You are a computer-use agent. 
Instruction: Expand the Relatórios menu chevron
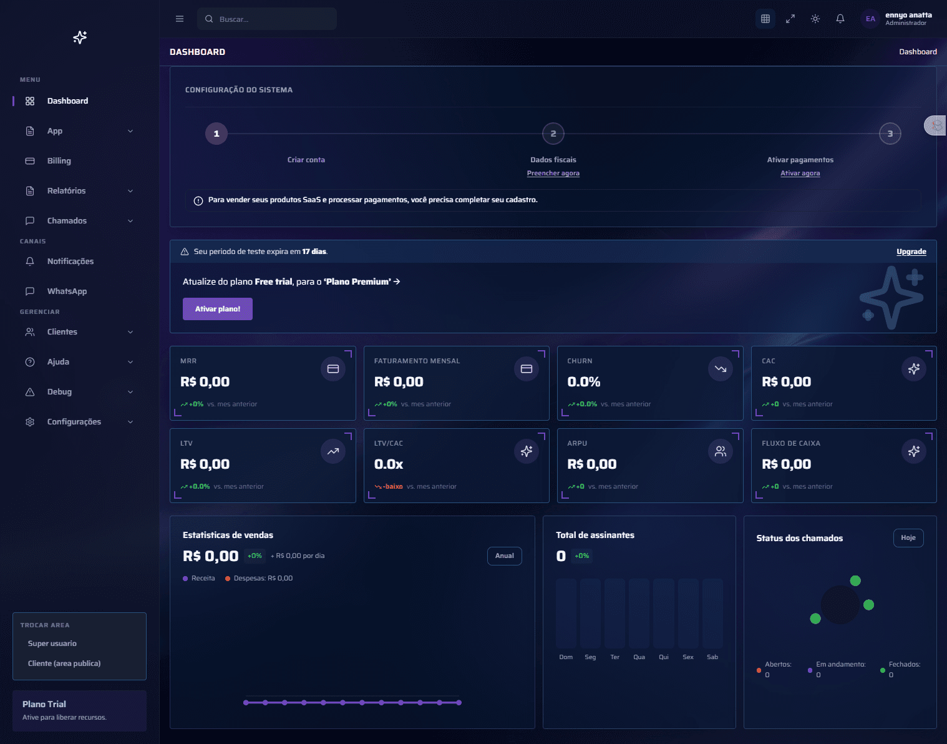point(130,191)
